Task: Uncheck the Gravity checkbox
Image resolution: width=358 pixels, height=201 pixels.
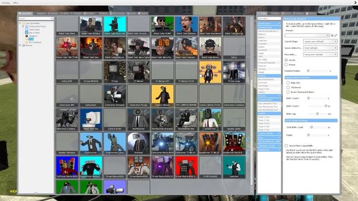Action: (286, 60)
